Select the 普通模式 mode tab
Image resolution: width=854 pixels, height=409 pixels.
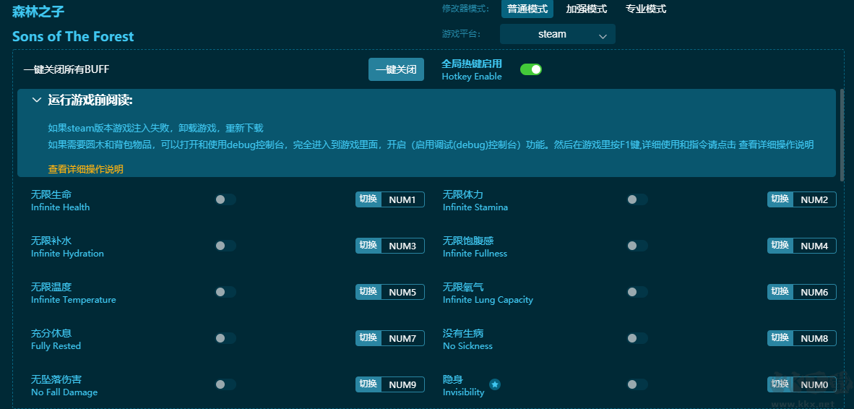click(527, 9)
